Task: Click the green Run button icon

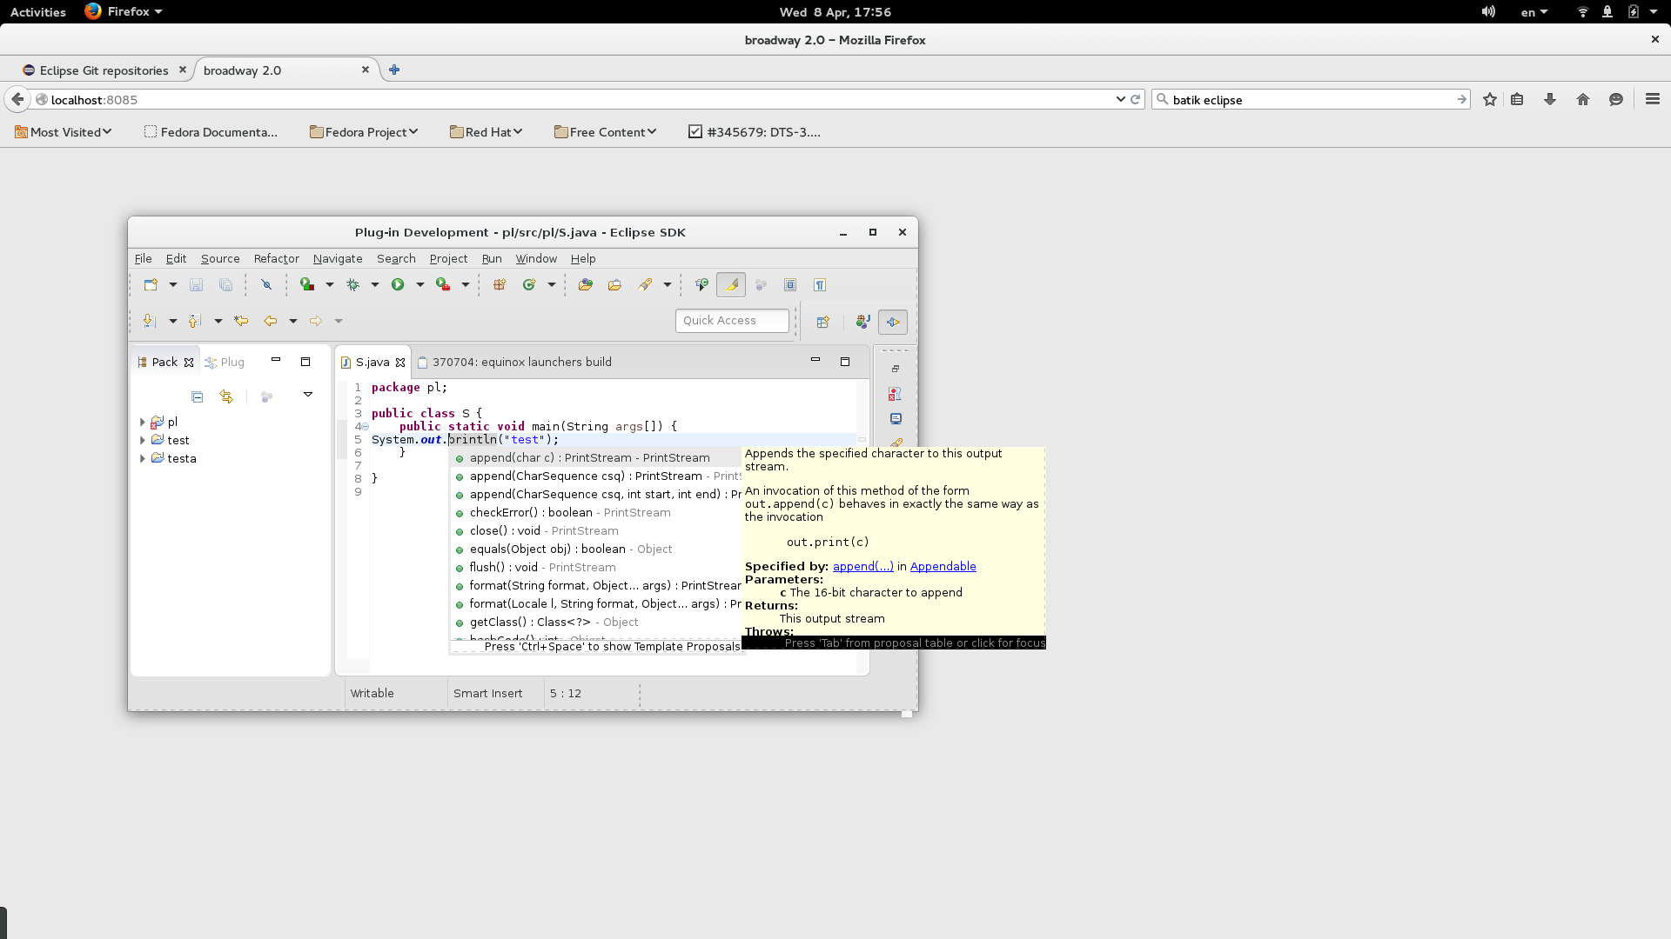Action: click(398, 284)
